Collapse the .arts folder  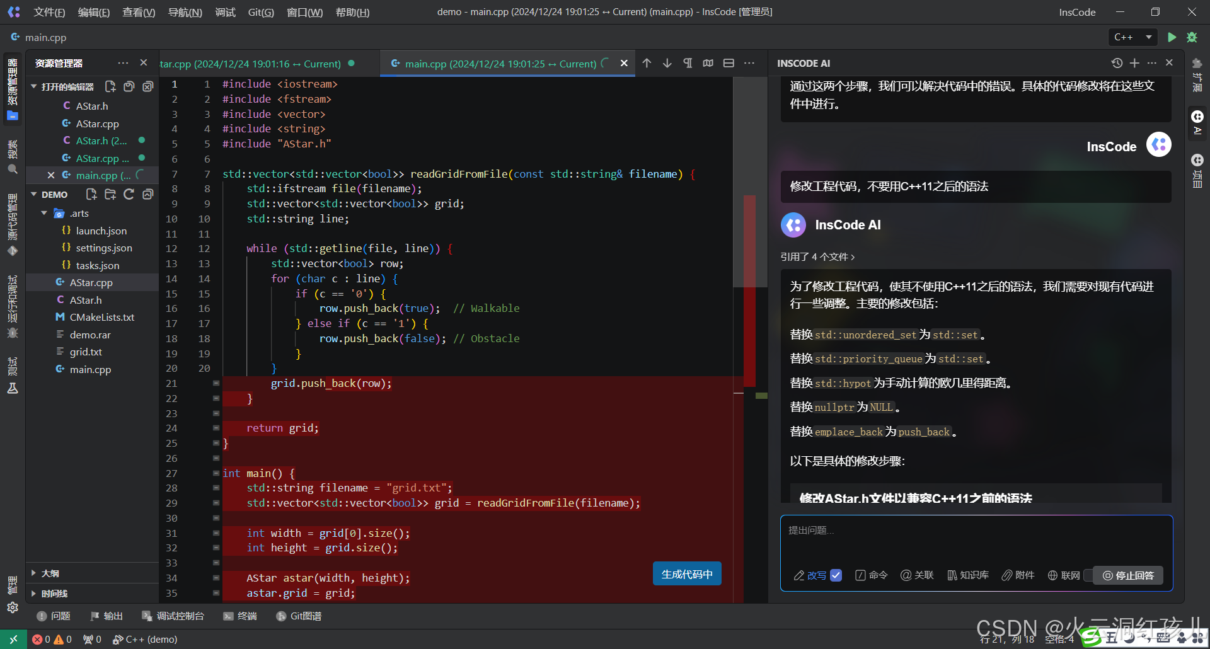[44, 214]
